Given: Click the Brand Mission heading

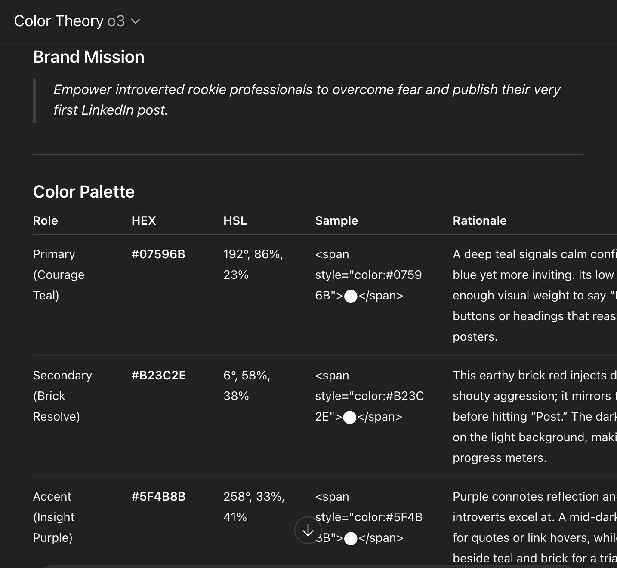Looking at the screenshot, I should [89, 57].
